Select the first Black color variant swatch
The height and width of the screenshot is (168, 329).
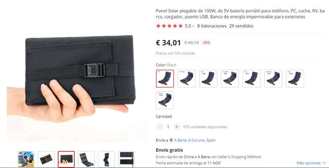tap(165, 79)
